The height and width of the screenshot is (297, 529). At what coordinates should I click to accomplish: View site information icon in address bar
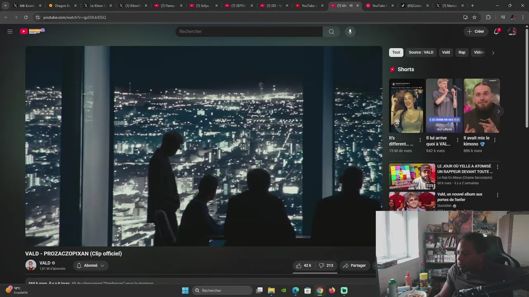(x=38, y=17)
